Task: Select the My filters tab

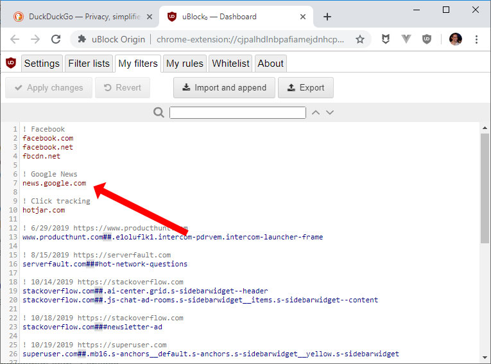Action: coord(138,64)
